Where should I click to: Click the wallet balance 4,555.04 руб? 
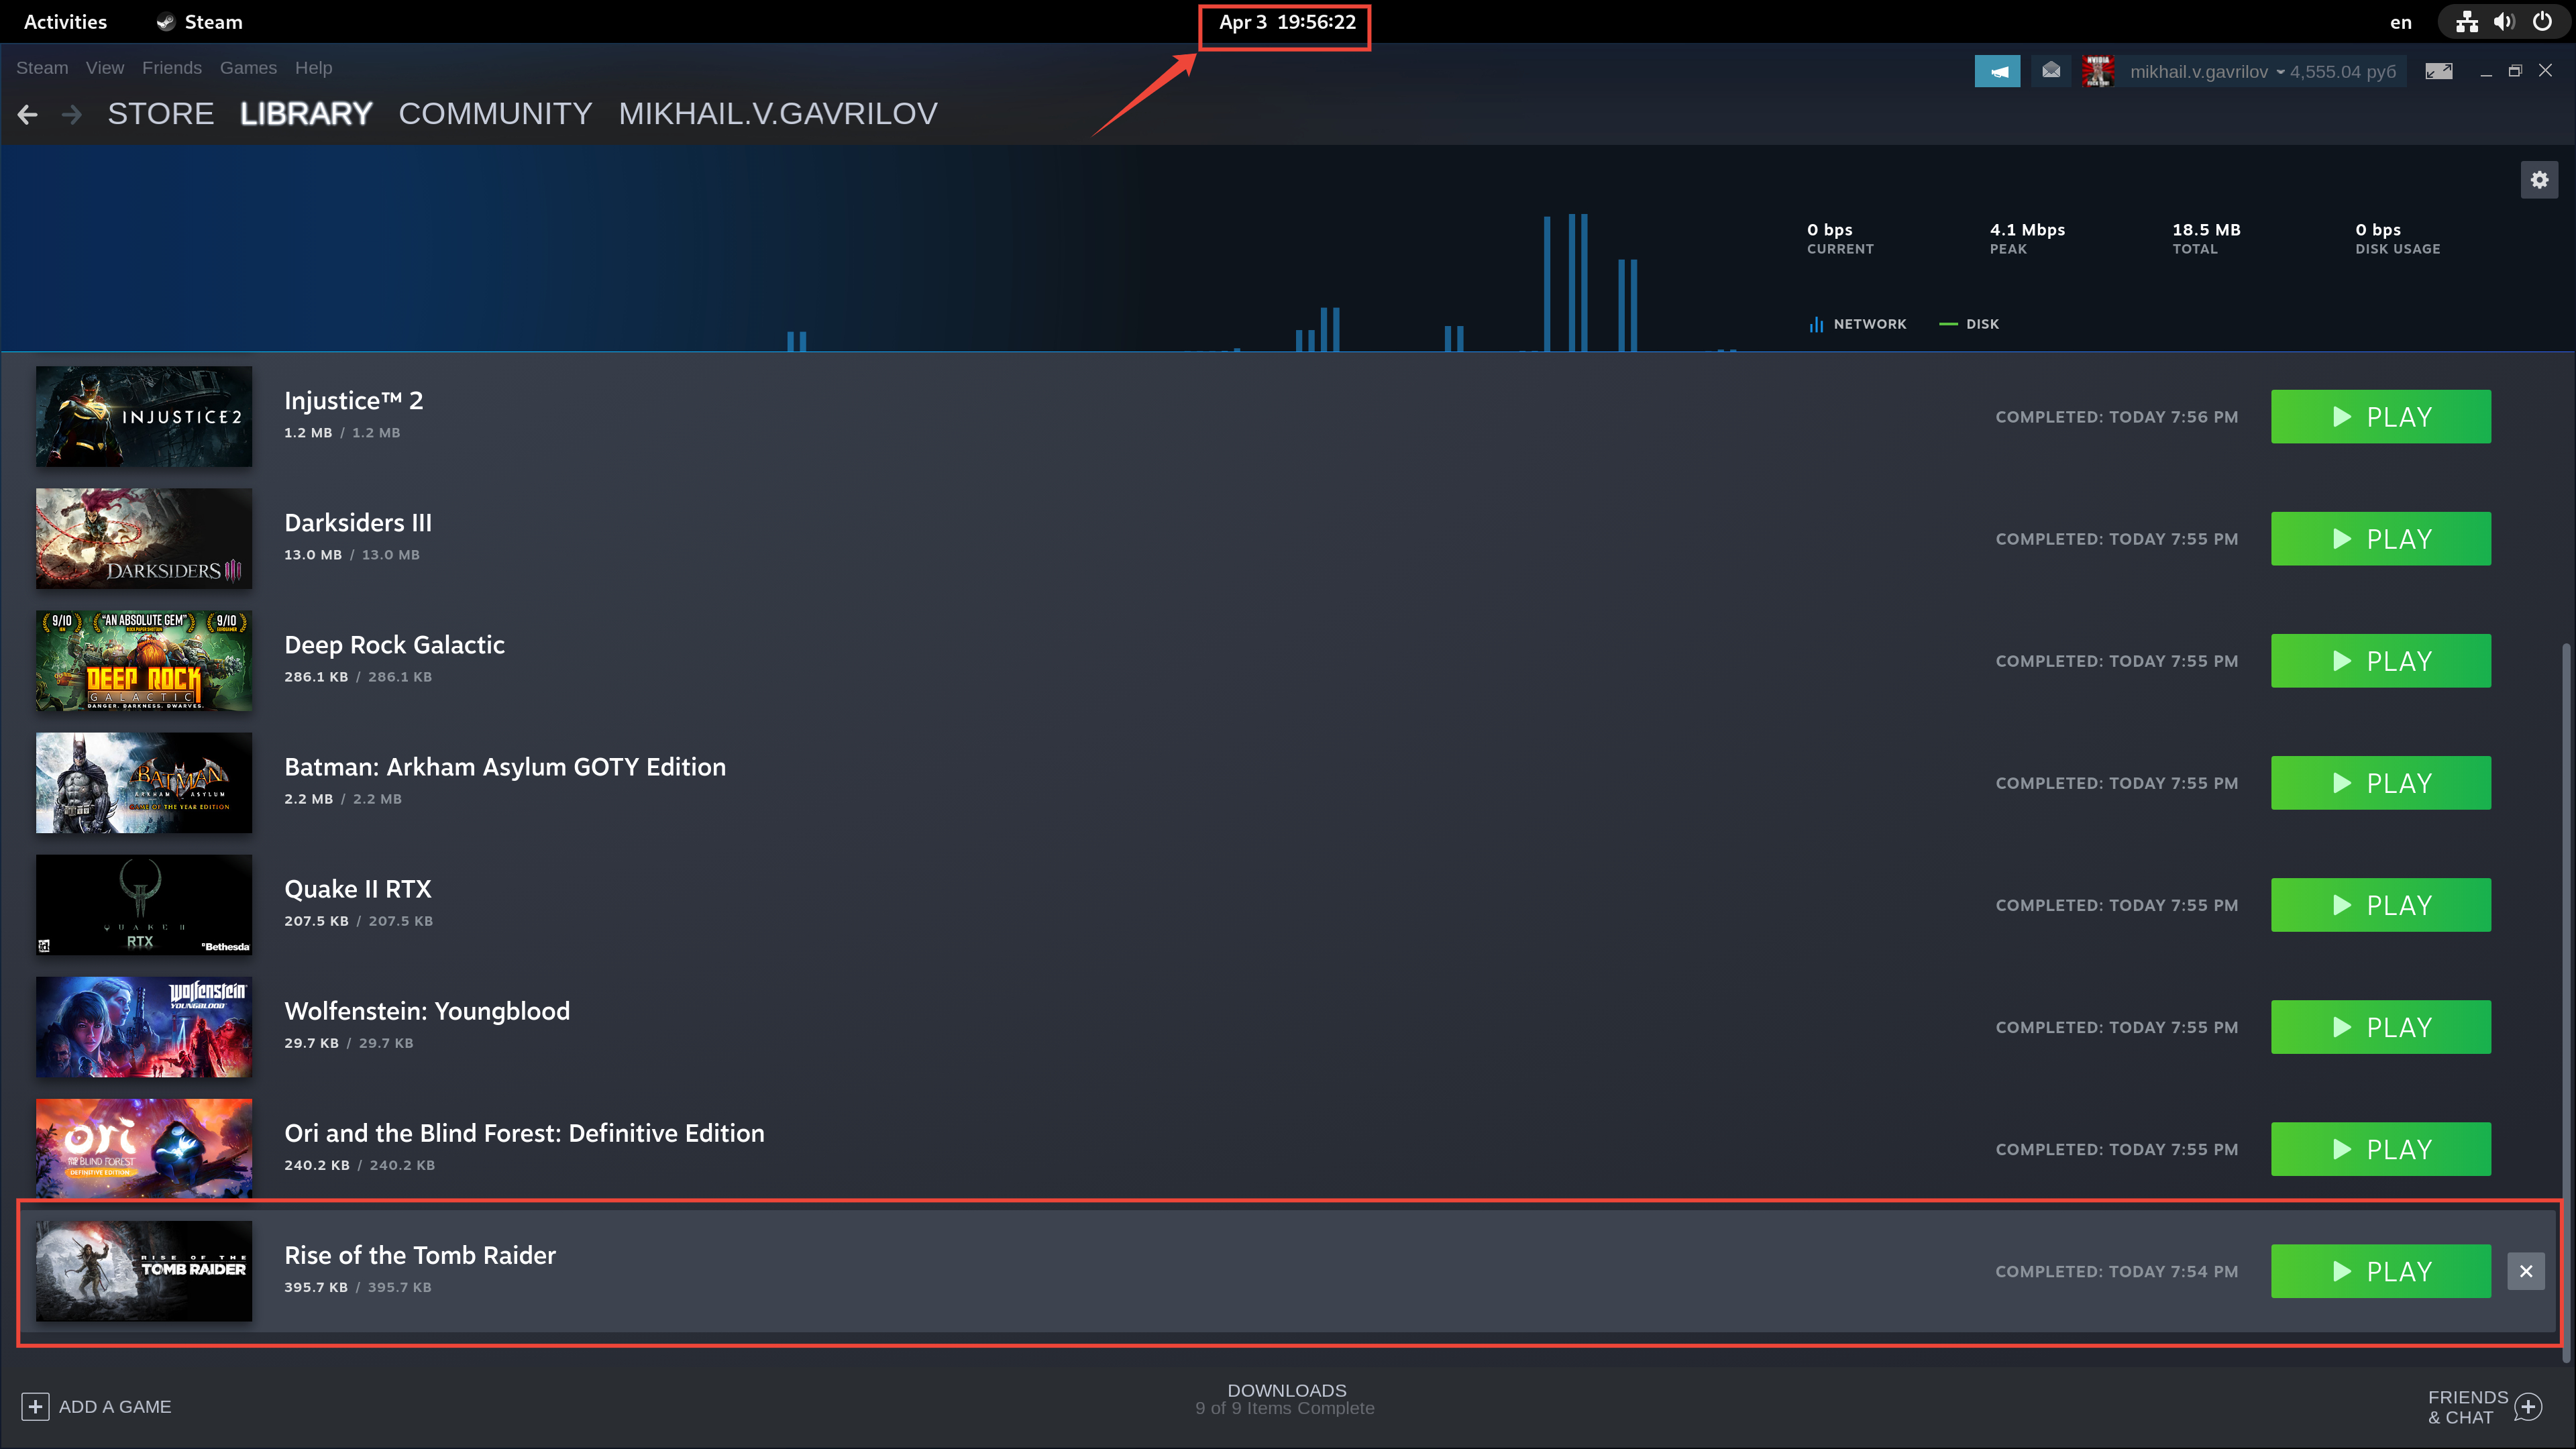pos(2343,72)
